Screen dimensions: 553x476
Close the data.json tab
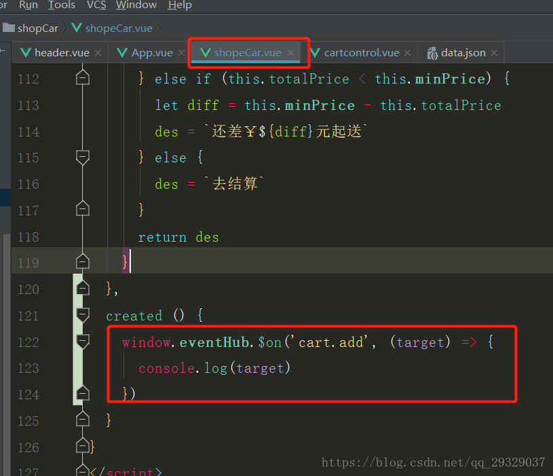click(494, 53)
